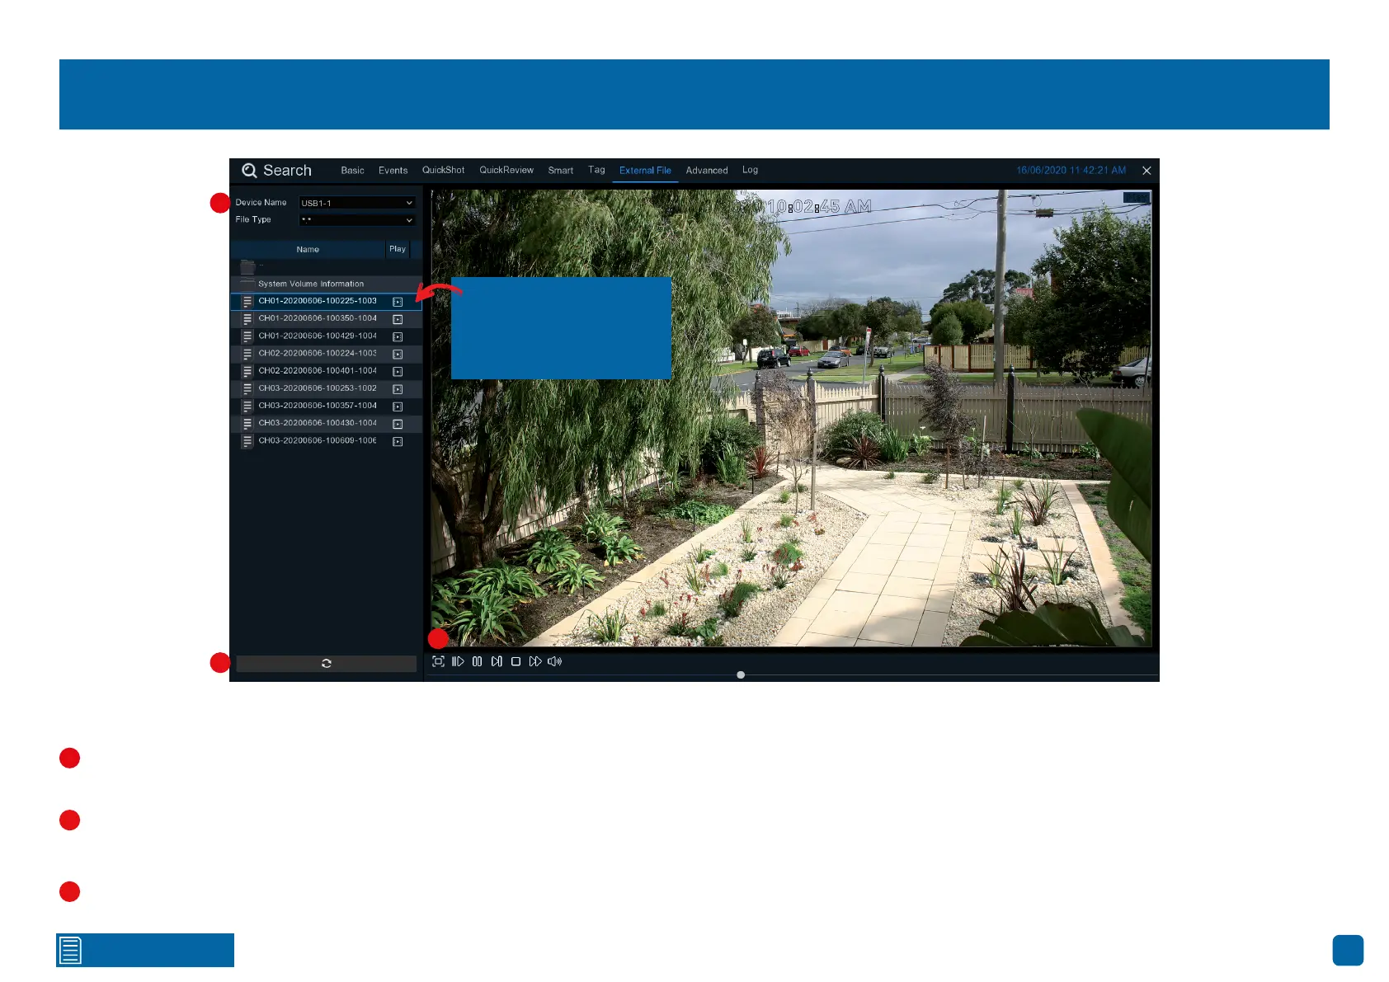Go up to parent folder
Viewport: 1389px width, 982px height.
click(247, 266)
